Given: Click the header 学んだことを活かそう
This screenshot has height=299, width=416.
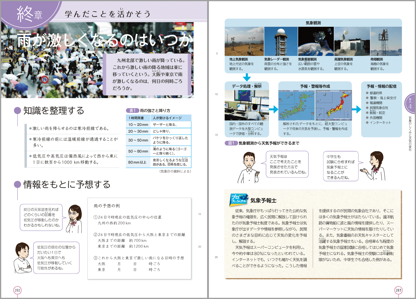Looking at the screenshot, I should pos(108,14).
